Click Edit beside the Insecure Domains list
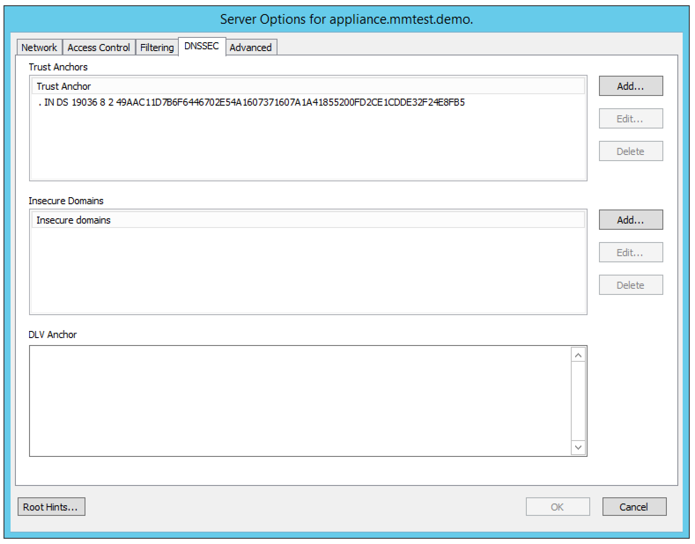 click(x=630, y=253)
